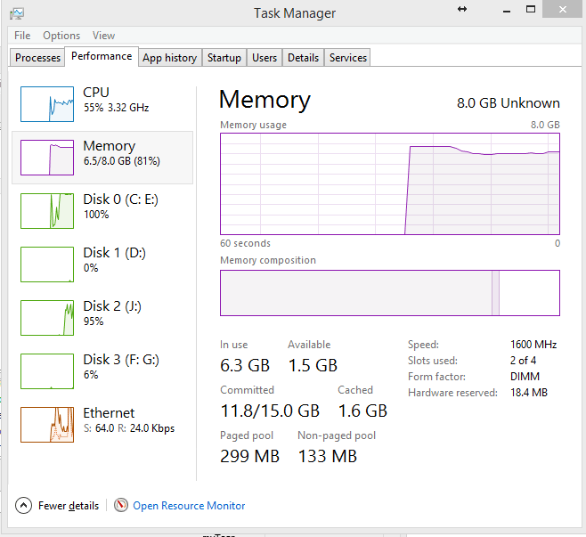Select the Memory usage mini graph
586x537 pixels.
coord(47,158)
